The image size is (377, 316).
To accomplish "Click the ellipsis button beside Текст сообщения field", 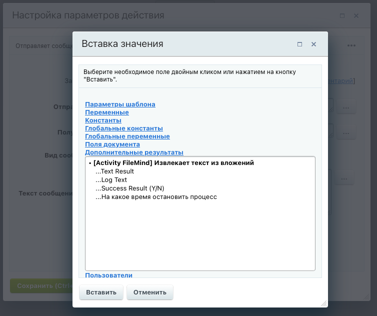I will [344, 177].
